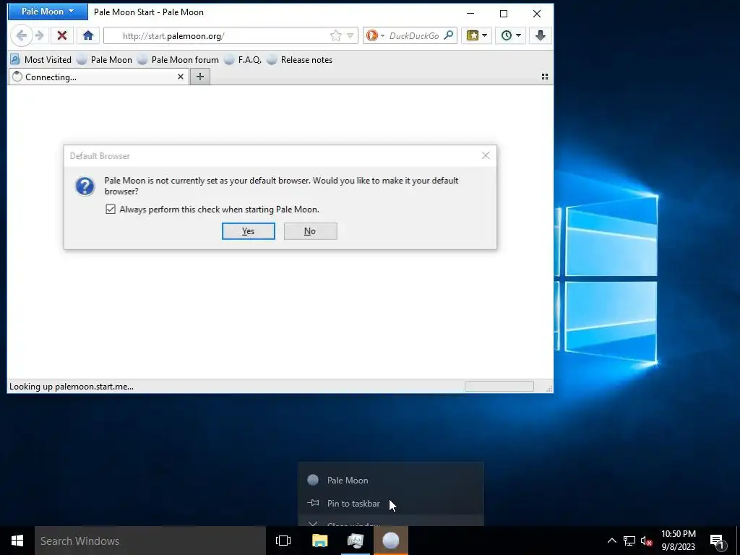The image size is (740, 555).
Task: Close the Default Browser dialog
Action: tap(486, 156)
